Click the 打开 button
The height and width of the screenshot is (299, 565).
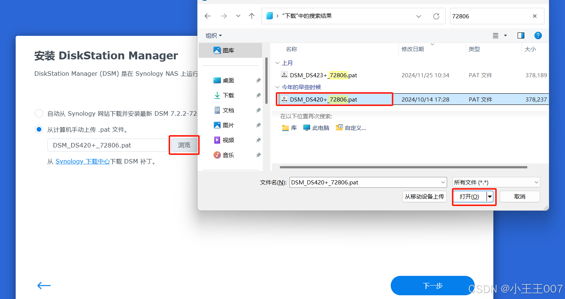[469, 196]
